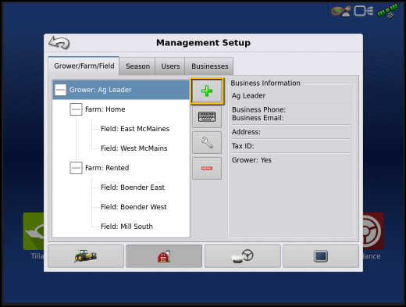Switch to the Season tab

[x=137, y=66]
